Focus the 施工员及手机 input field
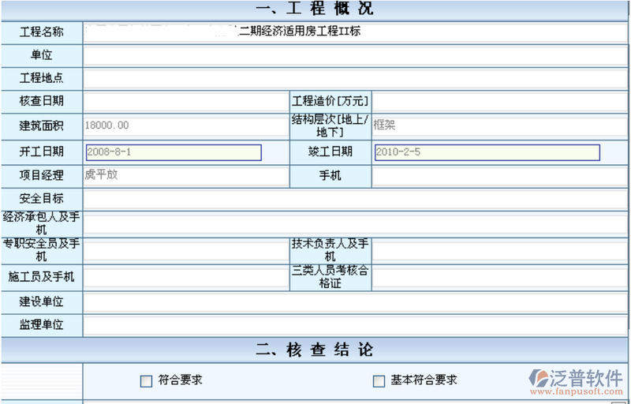 185,277
